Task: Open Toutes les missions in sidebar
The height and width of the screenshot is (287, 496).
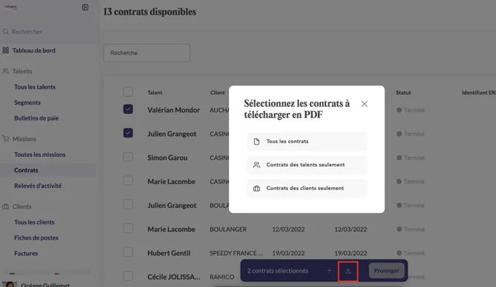Action: point(40,155)
